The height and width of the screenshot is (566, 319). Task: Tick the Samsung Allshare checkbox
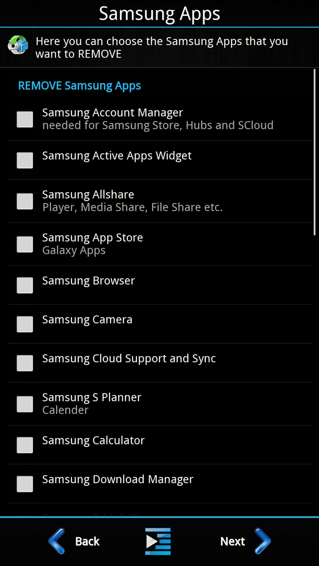25,201
